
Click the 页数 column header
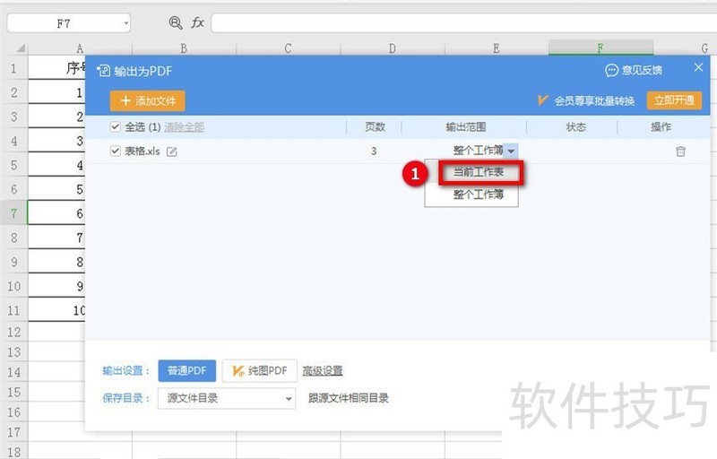point(375,126)
